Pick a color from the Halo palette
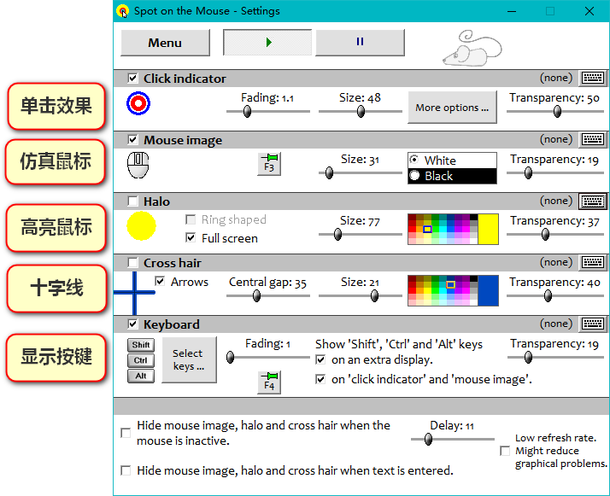Screen dimensions: 610x496 click(x=442, y=229)
